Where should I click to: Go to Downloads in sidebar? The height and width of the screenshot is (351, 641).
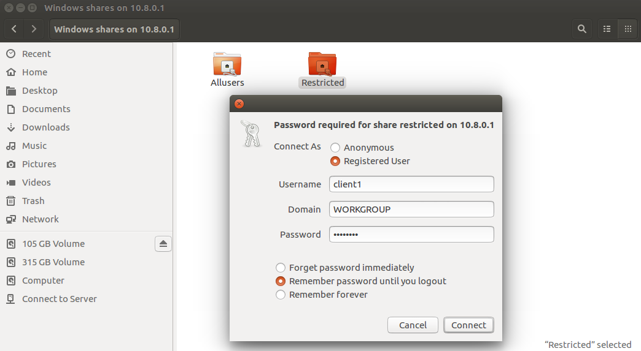click(x=46, y=127)
